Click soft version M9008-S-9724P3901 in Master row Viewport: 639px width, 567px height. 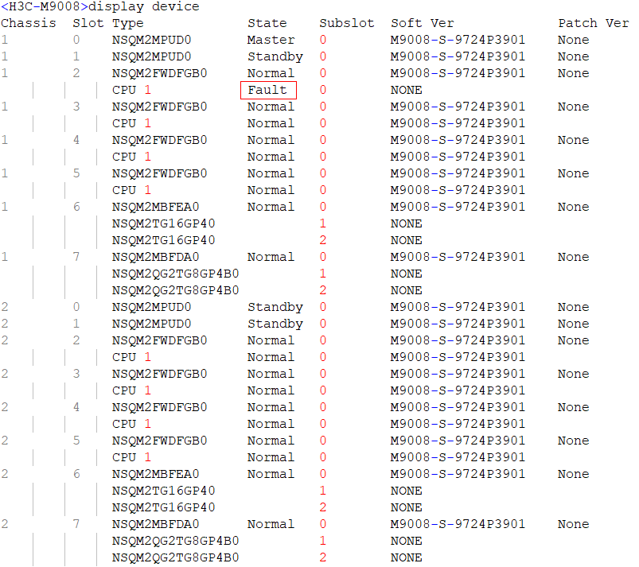458,40
